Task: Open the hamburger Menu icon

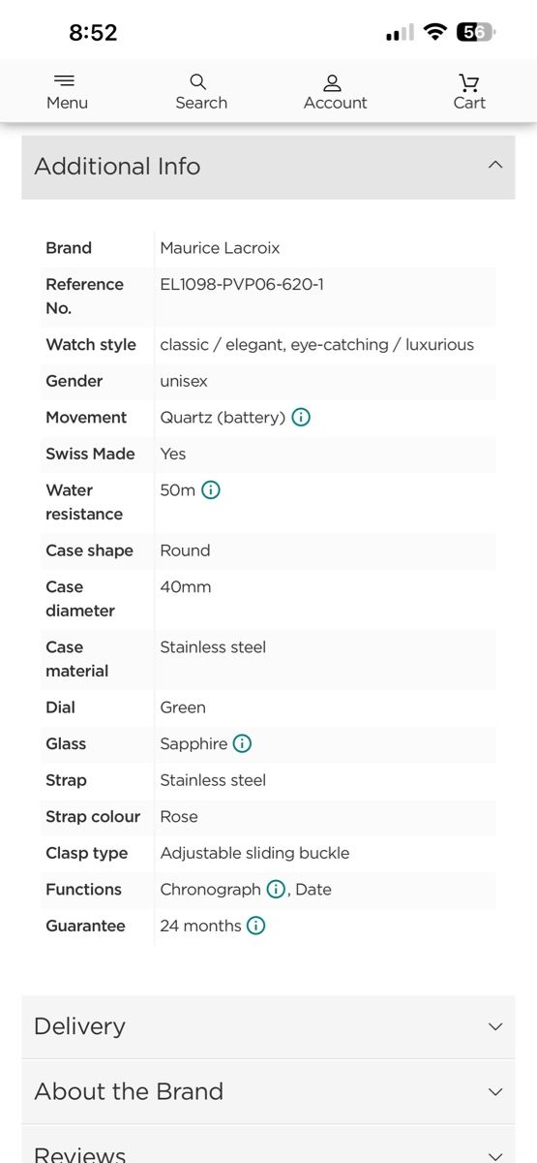Action: point(65,81)
